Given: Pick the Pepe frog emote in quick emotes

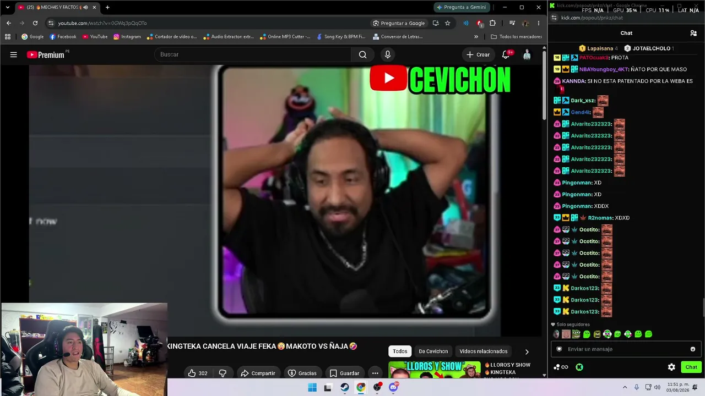Looking at the screenshot, I should (x=576, y=334).
